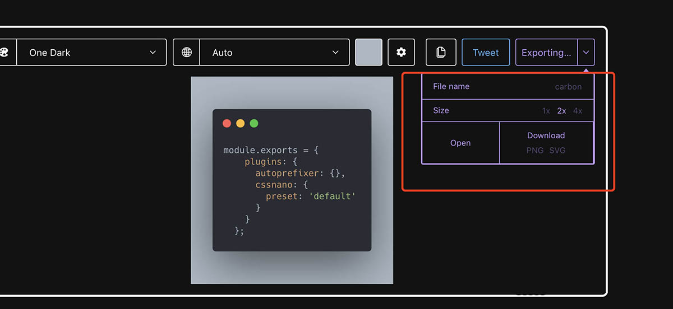Collapse the export menu chevron
The width and height of the screenshot is (673, 309).
pyautogui.click(x=586, y=52)
